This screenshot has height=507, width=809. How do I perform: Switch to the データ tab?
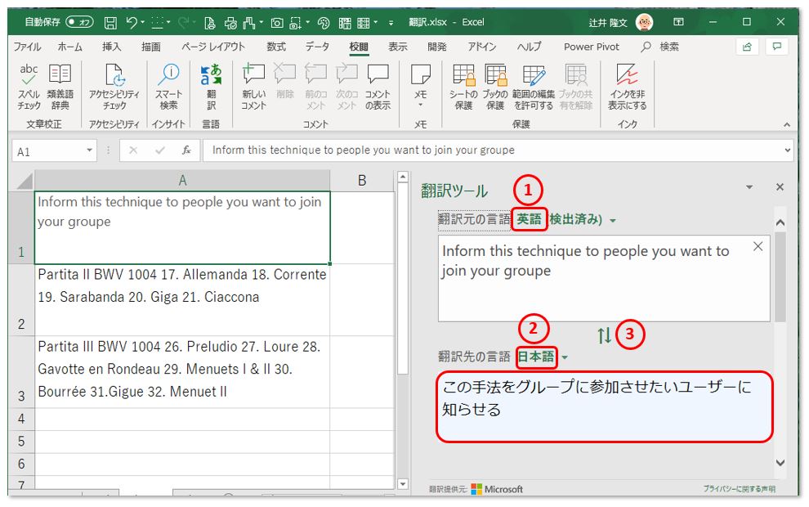(x=317, y=47)
